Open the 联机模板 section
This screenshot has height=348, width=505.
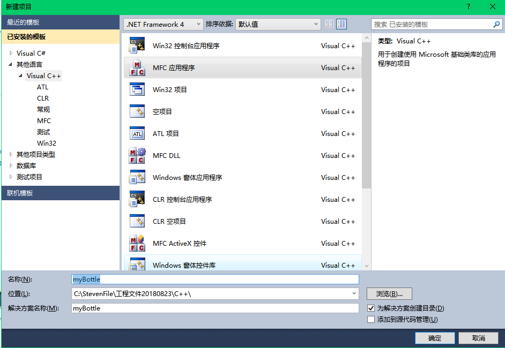point(61,193)
